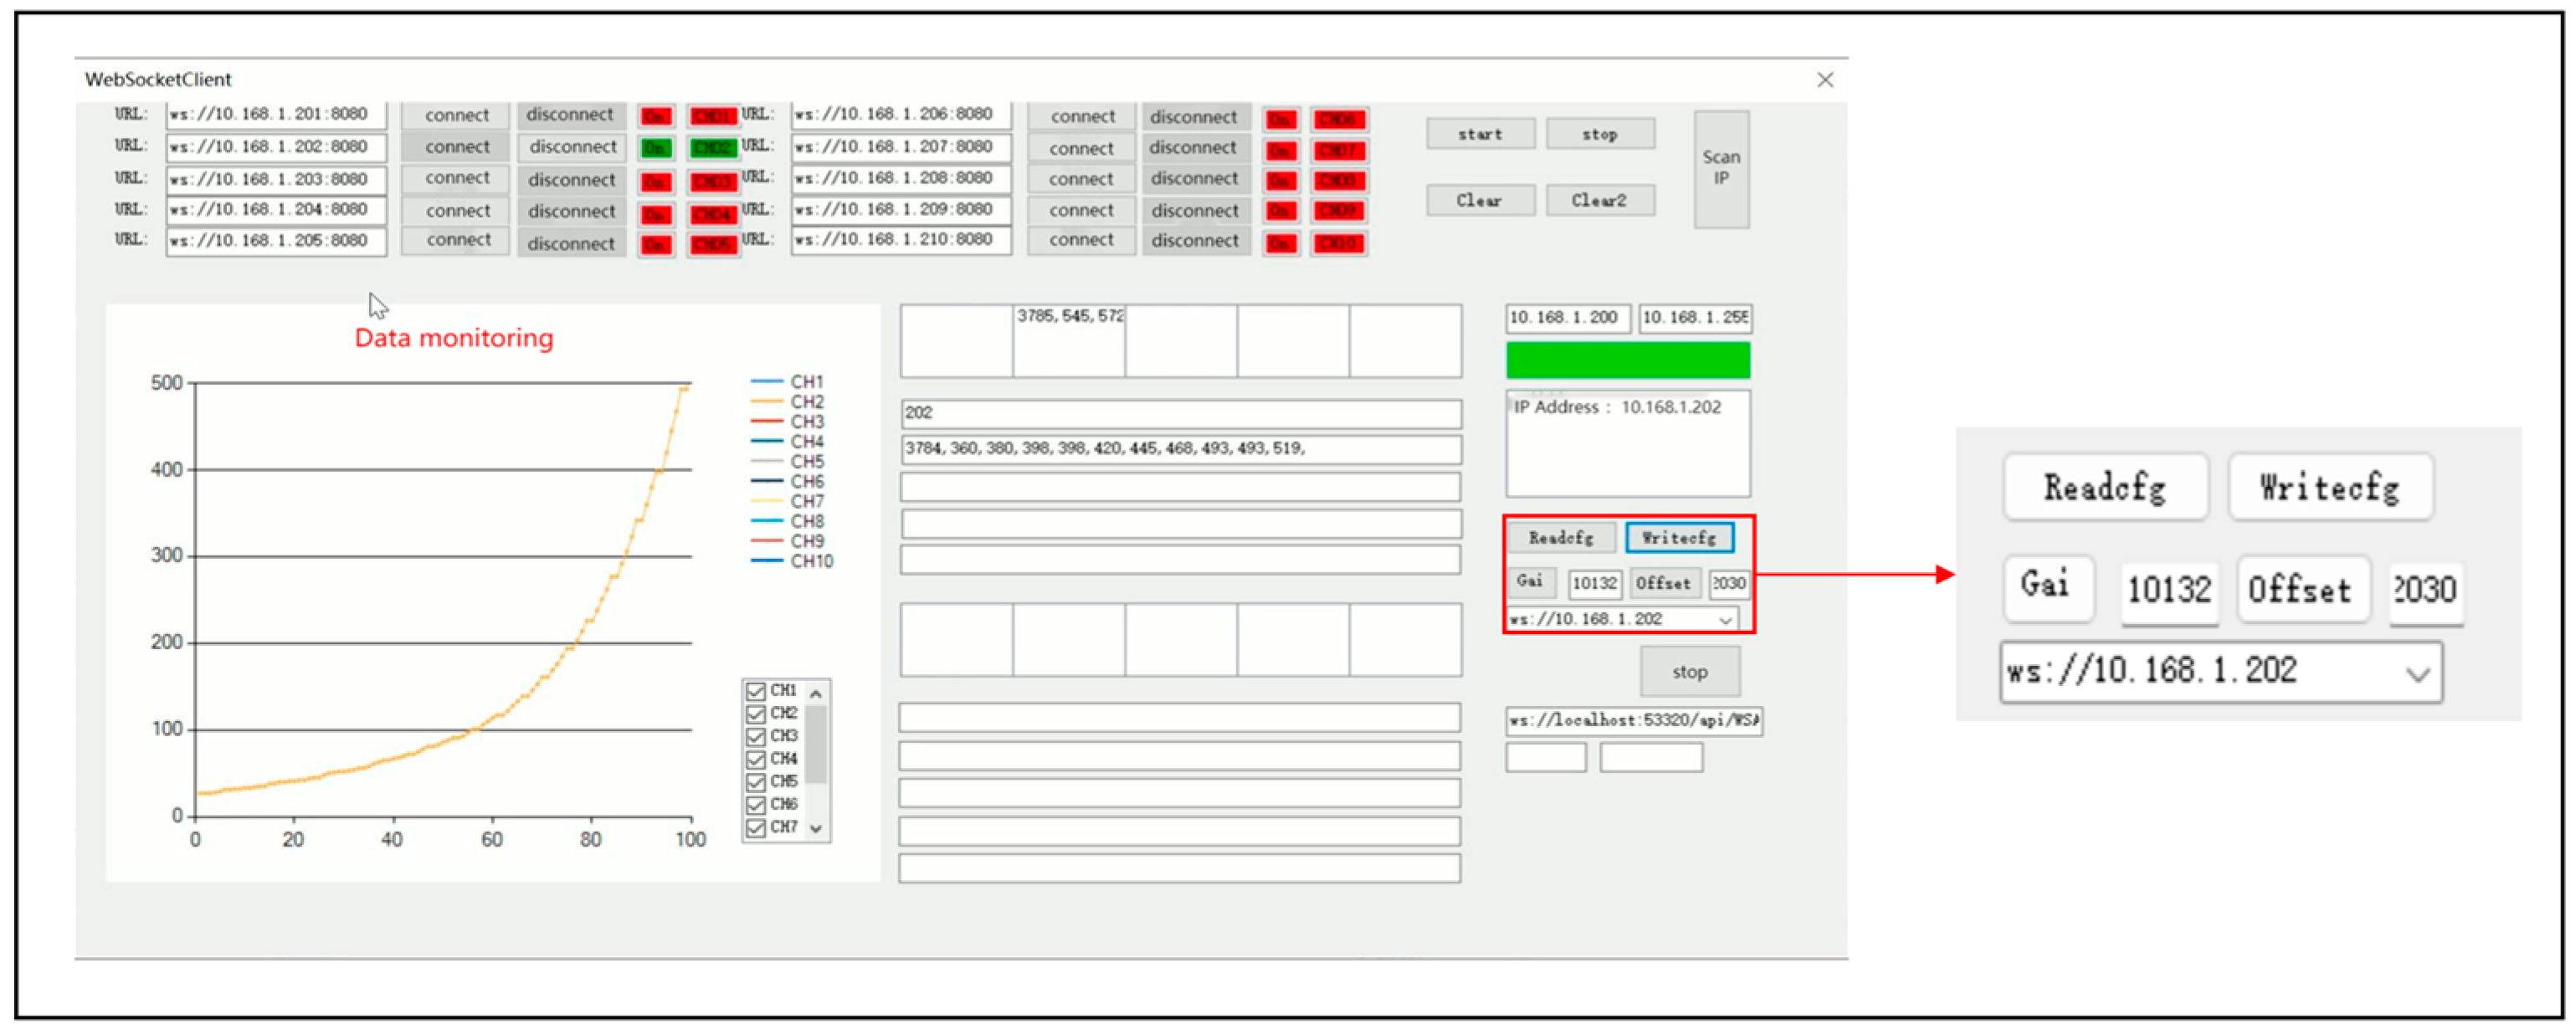Viewport: 2576px width, 1034px height.
Task: Open the ws://10.168.1.202 dropdown
Action: pos(1725,620)
